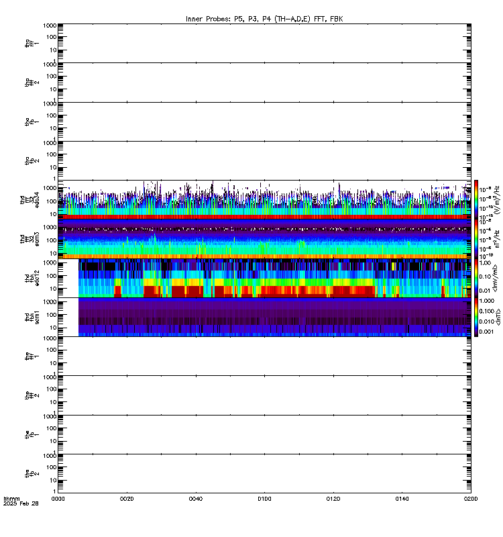
Task: Click the '<|mV/m|>' color bar unit label
Action: [495, 278]
